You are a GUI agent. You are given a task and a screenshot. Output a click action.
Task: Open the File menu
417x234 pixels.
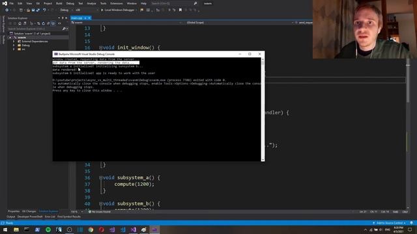coord(12,3)
